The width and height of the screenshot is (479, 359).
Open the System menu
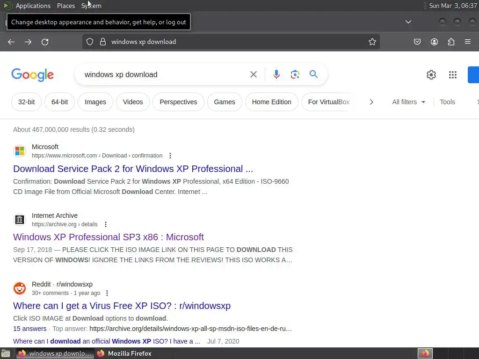click(x=91, y=6)
